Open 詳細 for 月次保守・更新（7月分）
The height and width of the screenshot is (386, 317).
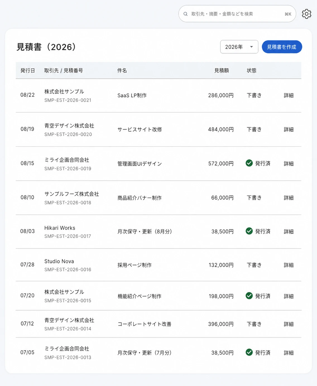point(289,353)
